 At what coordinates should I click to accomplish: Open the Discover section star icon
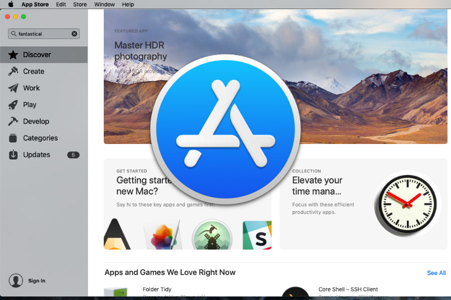pyautogui.click(x=13, y=55)
